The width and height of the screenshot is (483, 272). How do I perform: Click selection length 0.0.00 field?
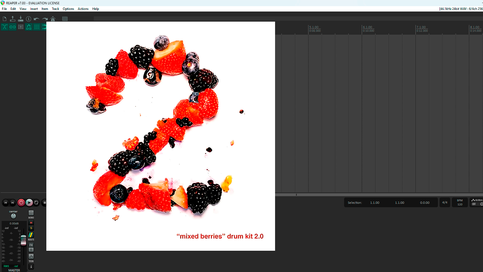click(425, 203)
